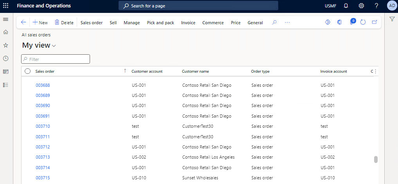The image size is (398, 184).
Task: Open Workspaces icon in the sidebar
Action: [x=5, y=72]
